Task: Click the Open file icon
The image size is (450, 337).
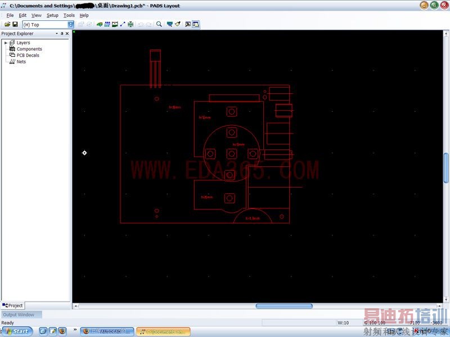Action: pyautogui.click(x=7, y=25)
